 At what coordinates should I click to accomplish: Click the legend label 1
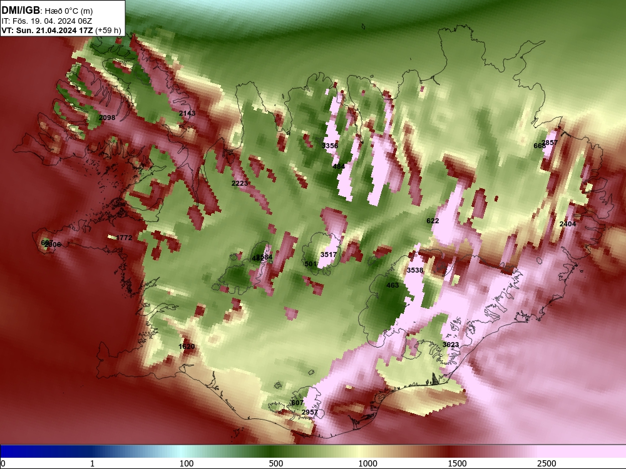[92, 463]
